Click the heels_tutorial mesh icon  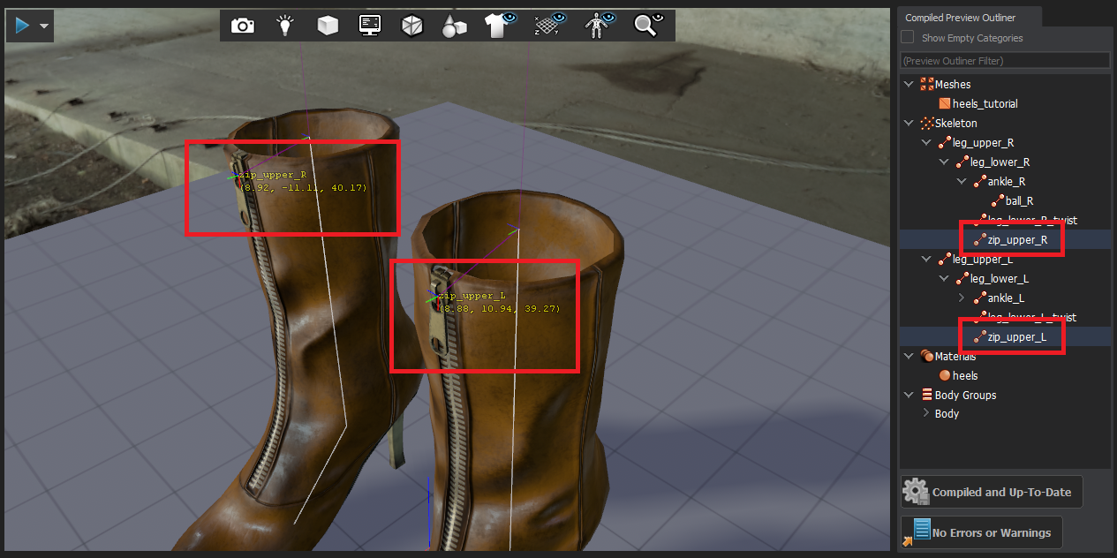tap(944, 104)
